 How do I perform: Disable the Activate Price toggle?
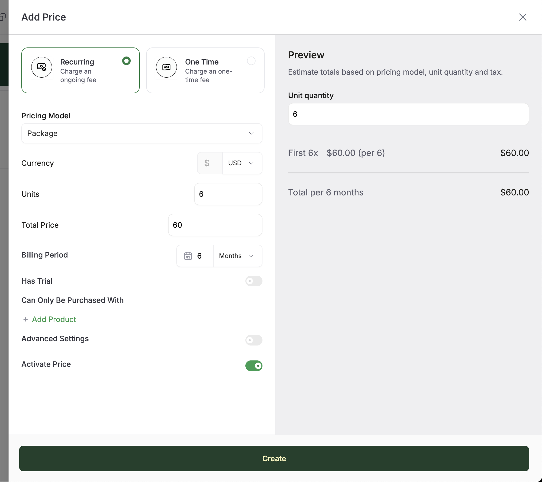(254, 366)
